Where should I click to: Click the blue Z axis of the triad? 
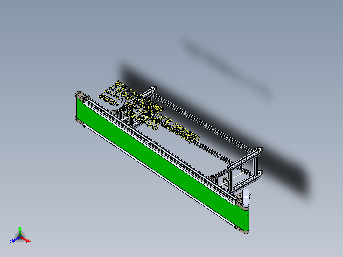click(x=14, y=240)
